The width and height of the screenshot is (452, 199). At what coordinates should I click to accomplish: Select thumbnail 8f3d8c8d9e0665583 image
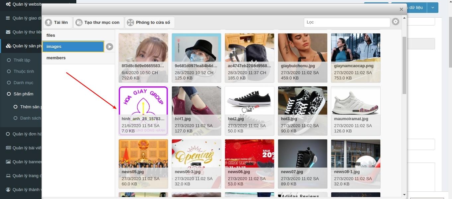click(143, 58)
